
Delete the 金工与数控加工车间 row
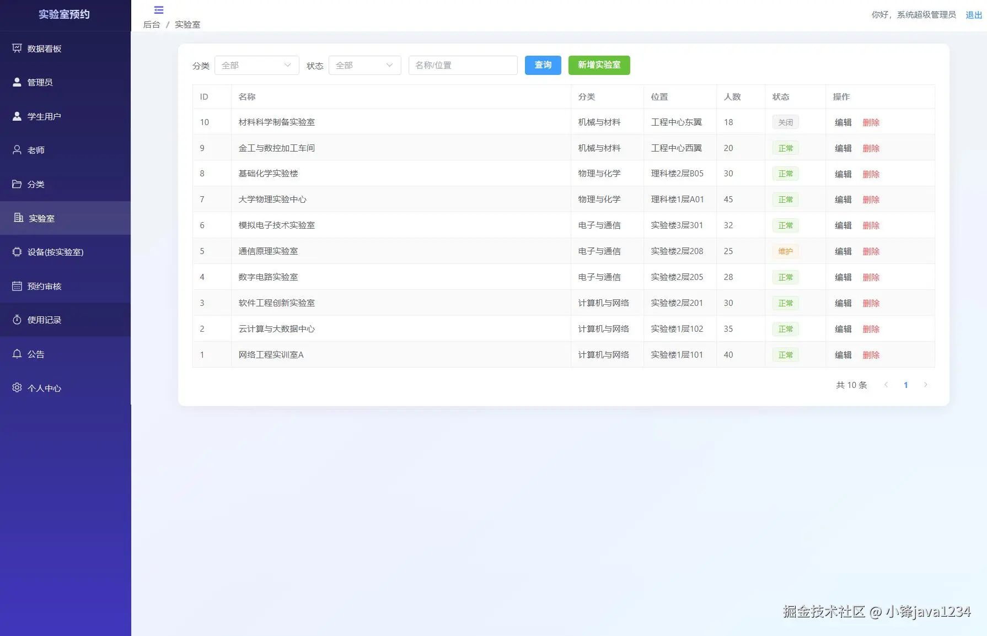pos(871,148)
